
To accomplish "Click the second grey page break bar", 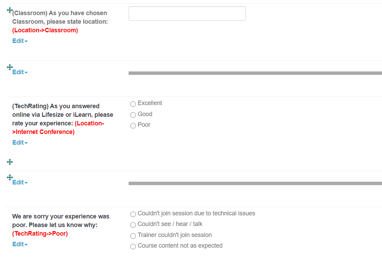I will (x=255, y=183).
